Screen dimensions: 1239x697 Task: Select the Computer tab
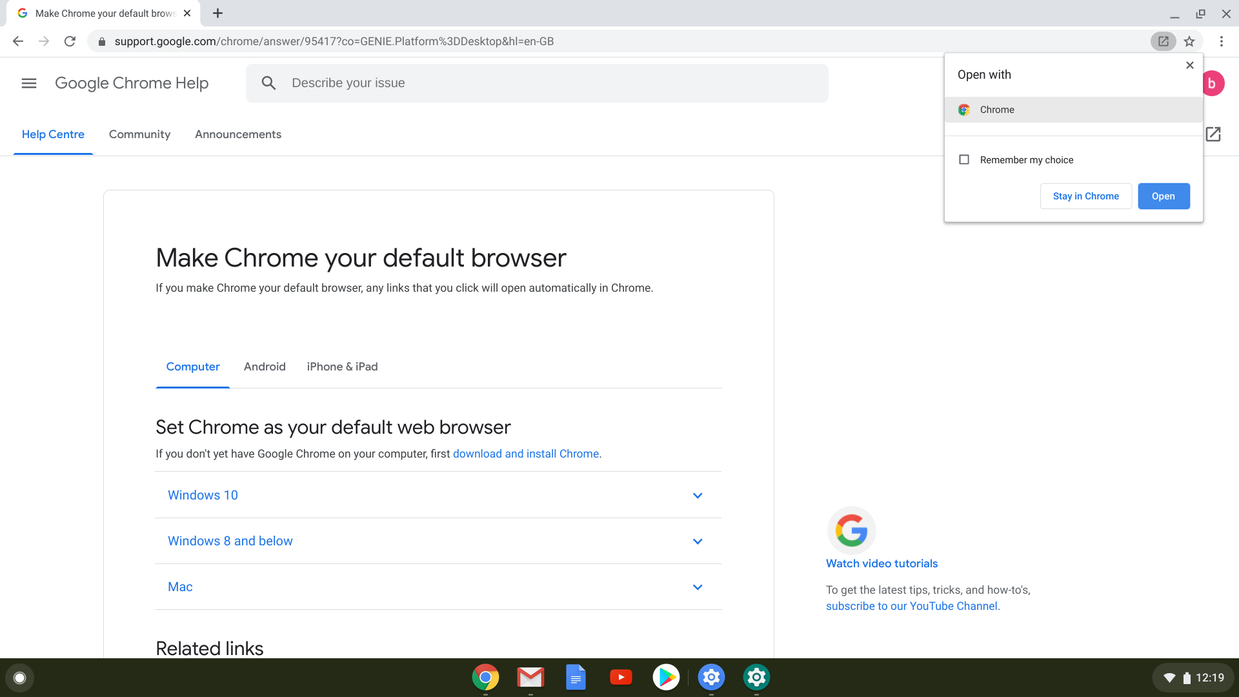pos(192,366)
